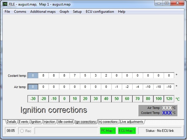Expand the Additional maps menu
The width and height of the screenshot is (187, 140).
click(x=43, y=12)
